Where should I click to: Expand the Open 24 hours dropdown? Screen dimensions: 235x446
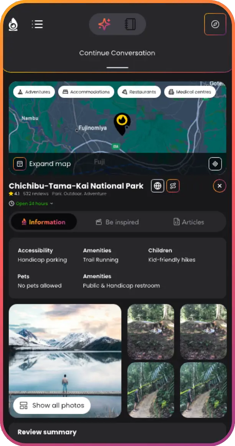pyautogui.click(x=31, y=203)
